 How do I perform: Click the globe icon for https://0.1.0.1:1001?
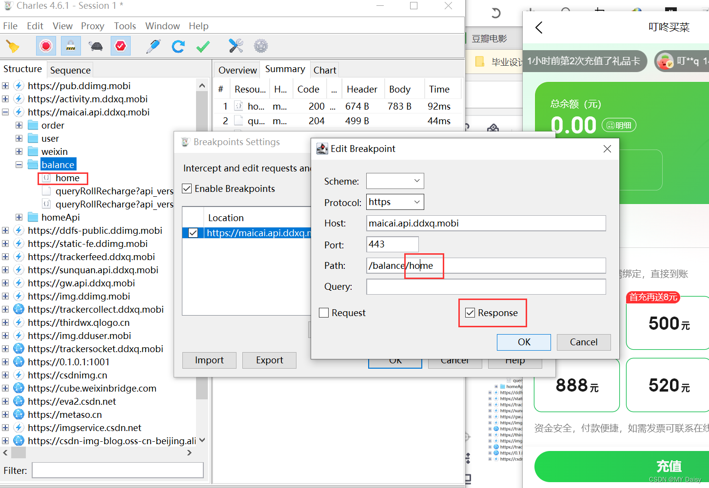coord(19,362)
